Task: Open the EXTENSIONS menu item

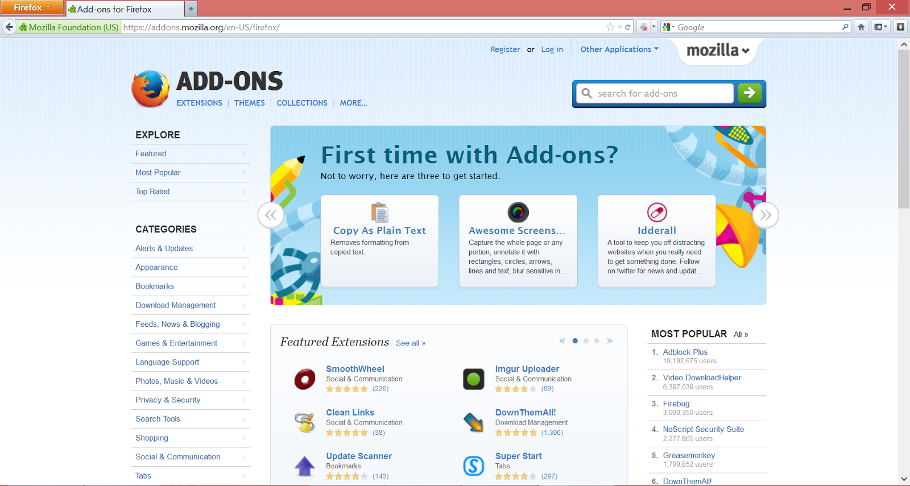Action: 199,103
